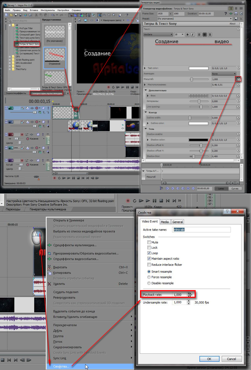Open the Verdana font dropdown
251x370 pixels.
[x=171, y=34]
